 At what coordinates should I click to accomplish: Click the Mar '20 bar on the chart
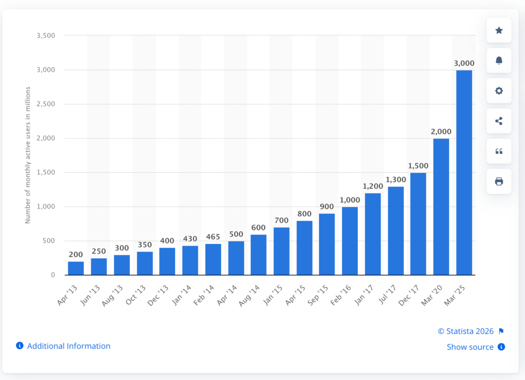tap(442, 205)
